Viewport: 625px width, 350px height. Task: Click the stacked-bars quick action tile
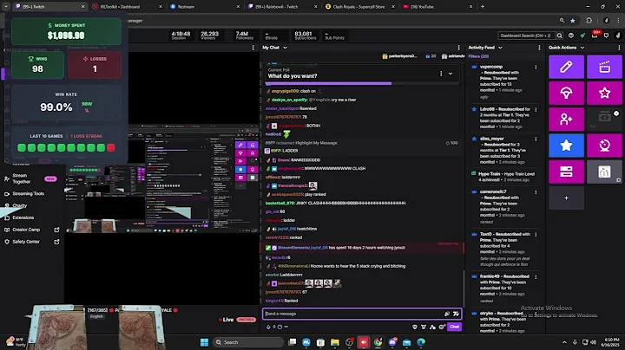pos(566,172)
